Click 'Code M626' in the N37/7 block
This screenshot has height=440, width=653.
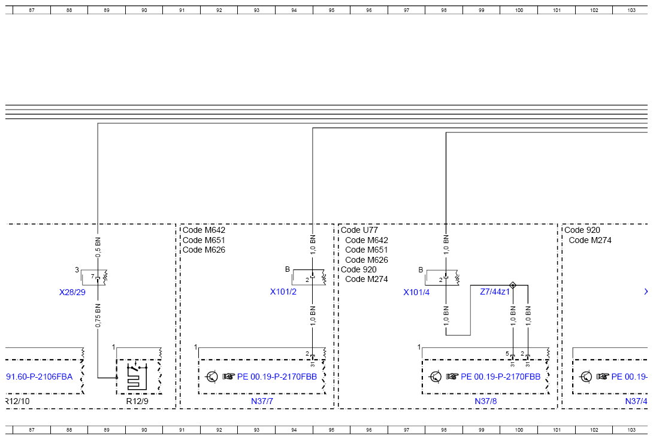(204, 250)
